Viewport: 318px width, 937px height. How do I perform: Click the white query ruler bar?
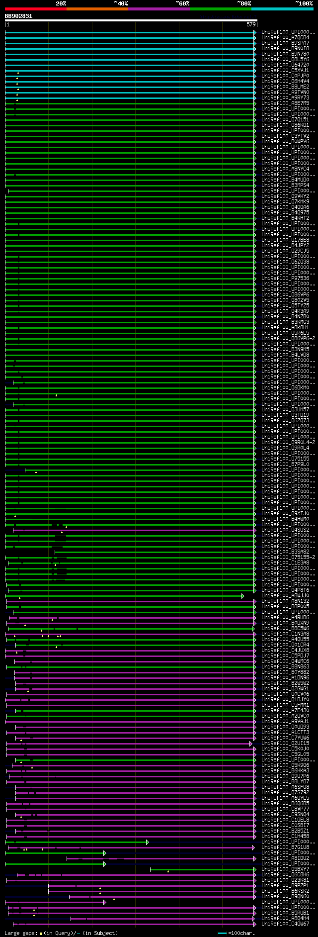tap(131, 20)
